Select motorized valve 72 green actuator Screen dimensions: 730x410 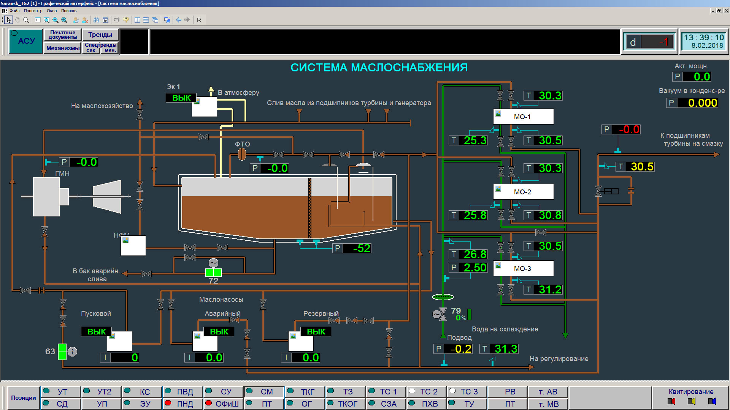[213, 273]
